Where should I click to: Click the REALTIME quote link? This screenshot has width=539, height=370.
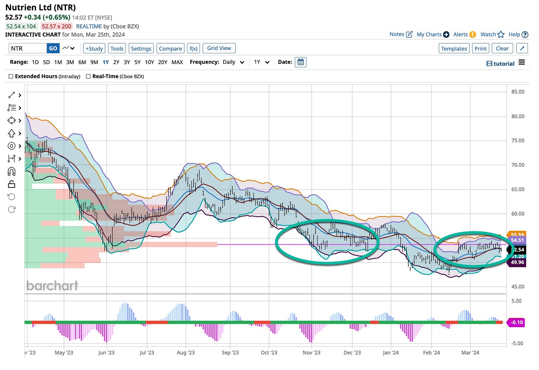(x=89, y=26)
